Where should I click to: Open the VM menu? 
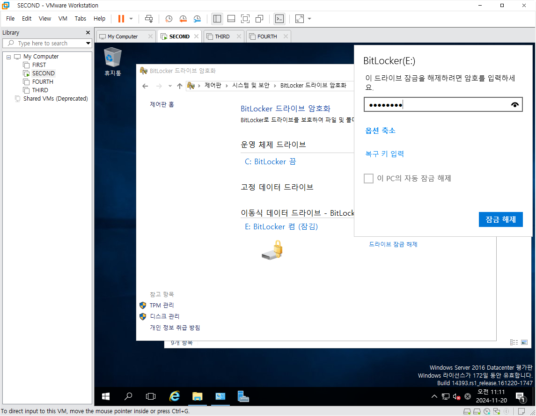coord(63,18)
